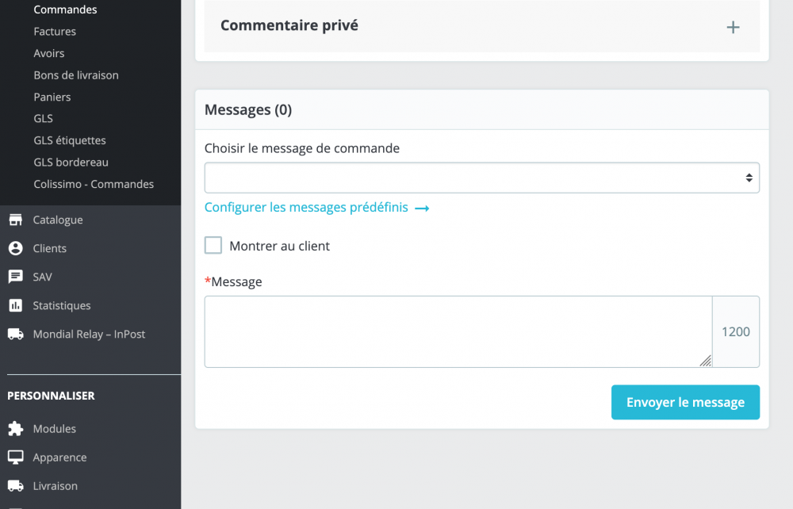
Task: Follow Configurer les messages prédéfinis link
Action: tap(316, 208)
